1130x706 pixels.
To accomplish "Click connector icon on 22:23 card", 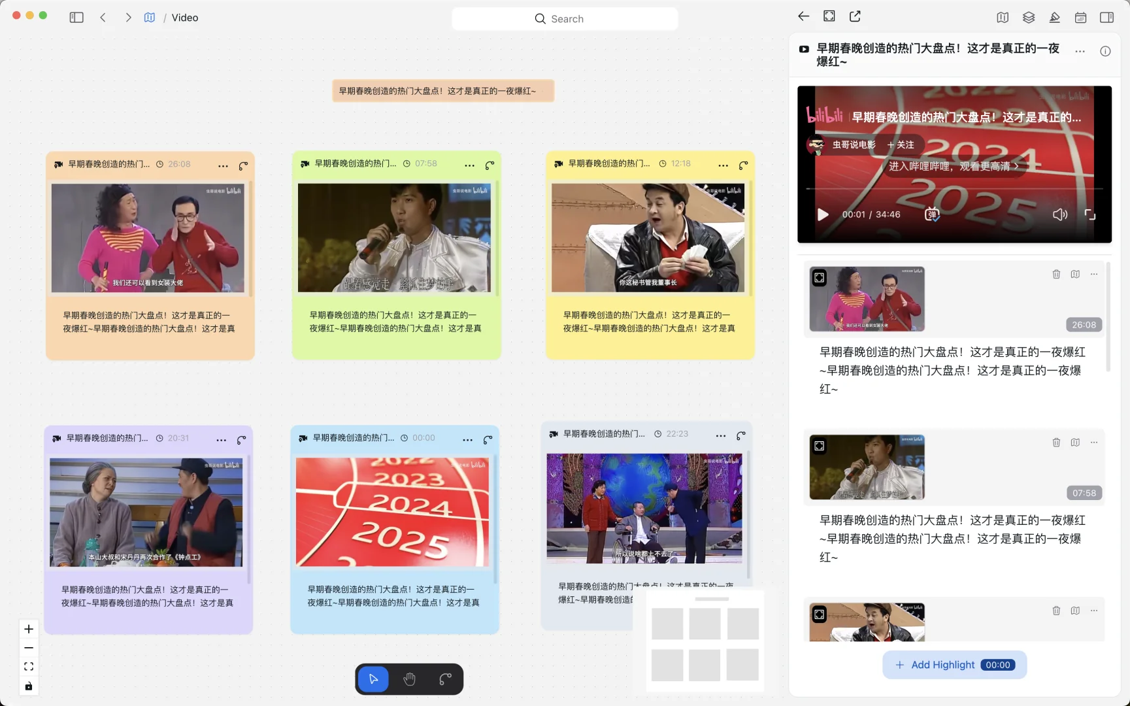I will coord(740,436).
